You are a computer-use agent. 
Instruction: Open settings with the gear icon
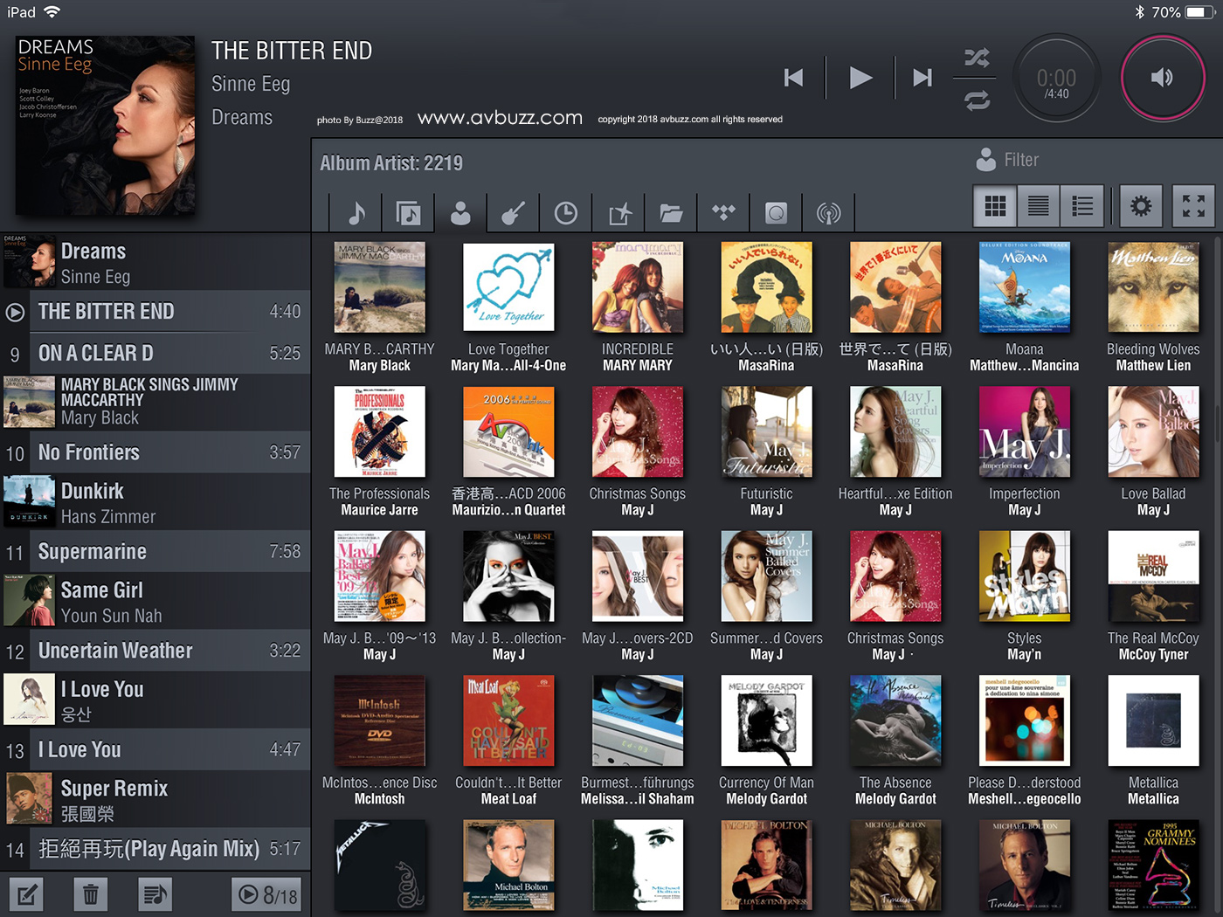[1140, 206]
